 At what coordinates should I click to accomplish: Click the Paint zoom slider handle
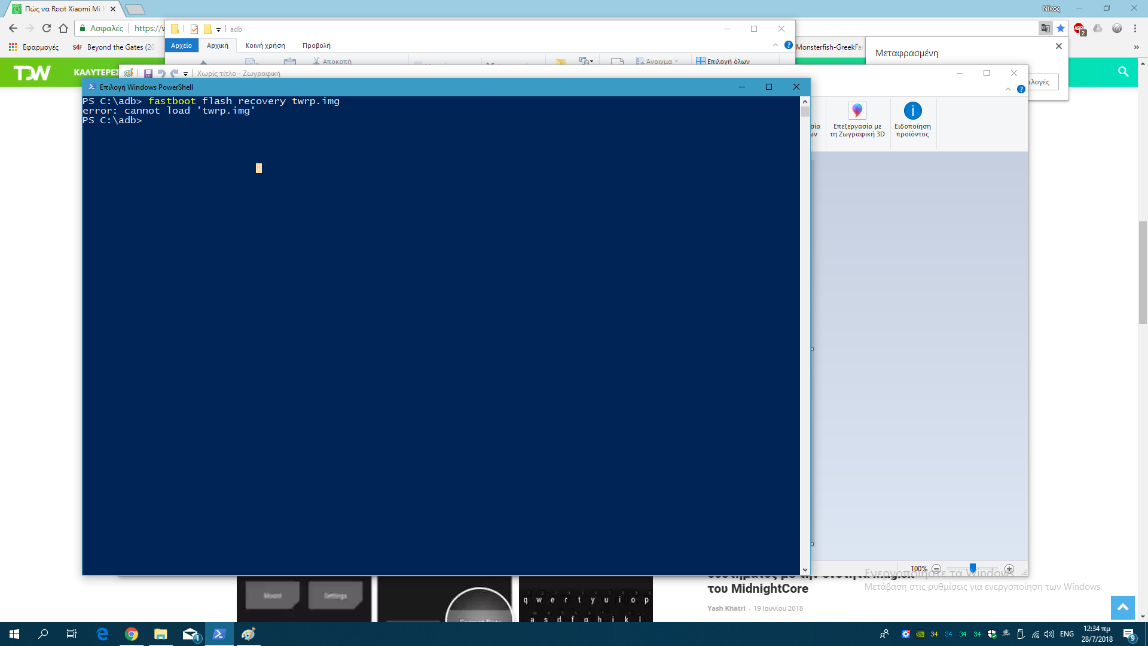[x=973, y=568]
